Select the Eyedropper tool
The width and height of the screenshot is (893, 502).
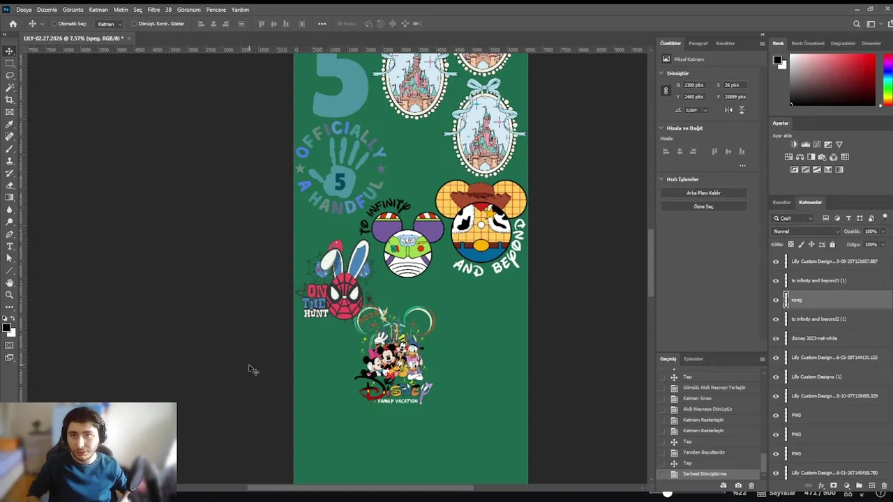pyautogui.click(x=9, y=124)
